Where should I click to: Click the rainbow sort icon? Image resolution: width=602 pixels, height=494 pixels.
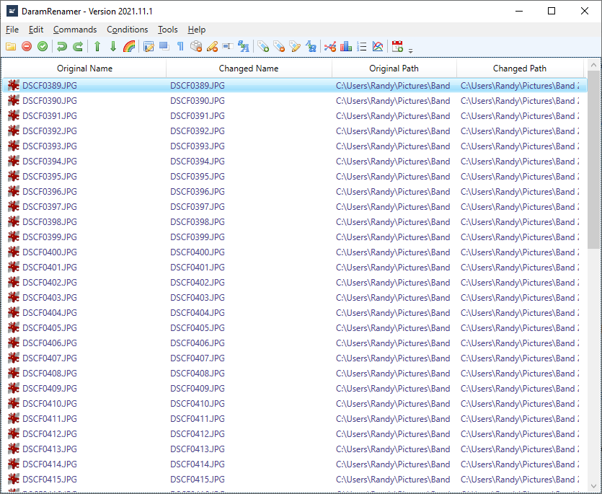(129, 46)
